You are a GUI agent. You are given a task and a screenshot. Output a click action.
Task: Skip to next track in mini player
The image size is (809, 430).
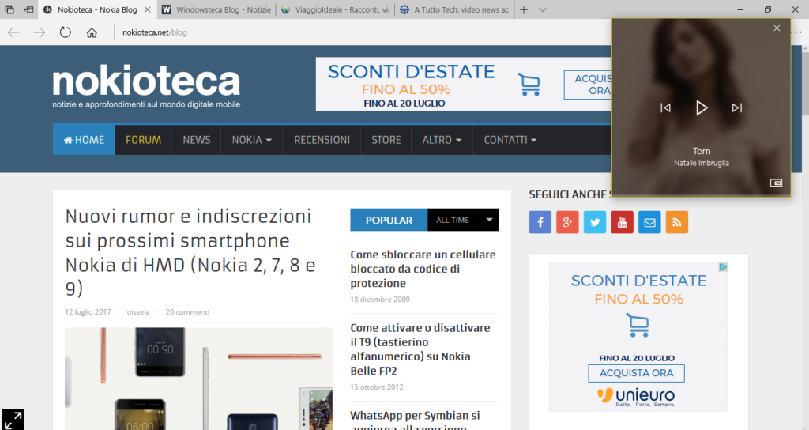pyautogui.click(x=737, y=107)
